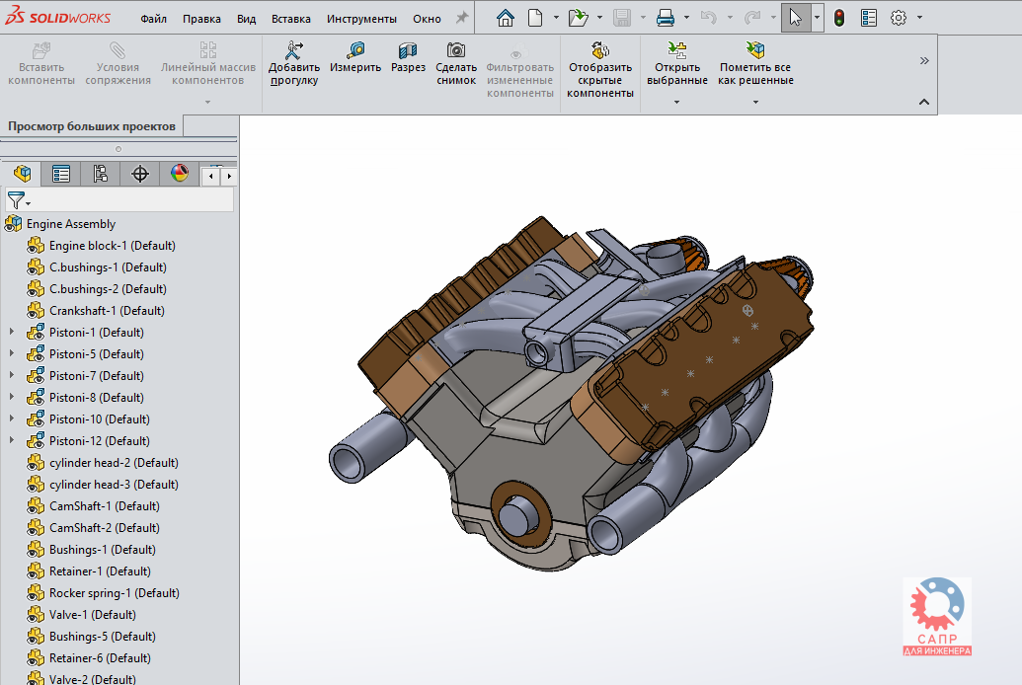Viewport: 1022px width, 685px height.
Task: Expand the Pistoni-10 component node
Action: [x=12, y=419]
